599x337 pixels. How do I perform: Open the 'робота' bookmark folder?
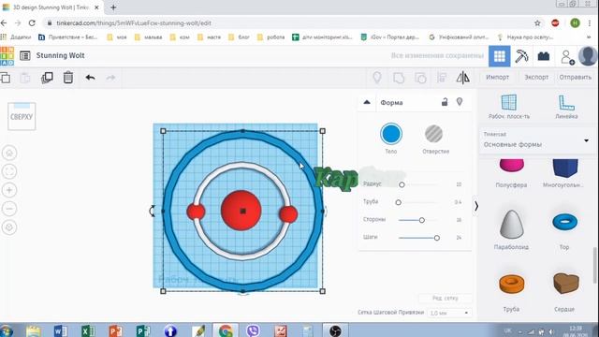pos(271,37)
